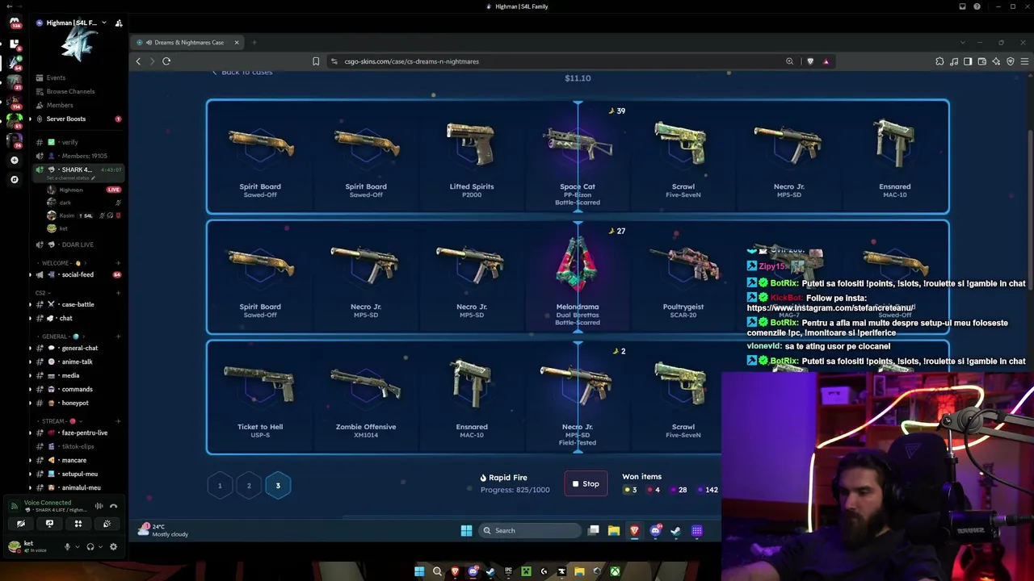Open Discord Members list
Screen dimensions: 1034x581
click(60, 105)
